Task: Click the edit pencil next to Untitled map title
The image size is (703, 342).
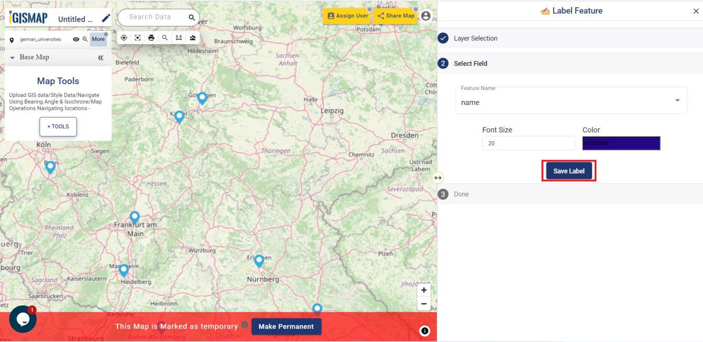Action: tap(106, 17)
